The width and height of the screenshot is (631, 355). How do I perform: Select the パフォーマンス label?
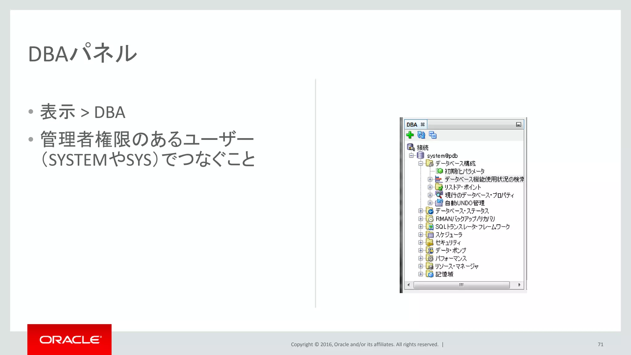pyautogui.click(x=451, y=259)
